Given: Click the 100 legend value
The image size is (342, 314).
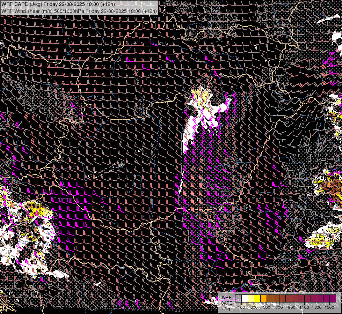Looking at the screenshot, I should coord(242,307).
